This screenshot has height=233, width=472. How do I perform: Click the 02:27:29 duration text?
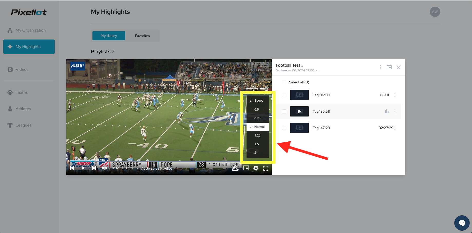click(x=386, y=128)
